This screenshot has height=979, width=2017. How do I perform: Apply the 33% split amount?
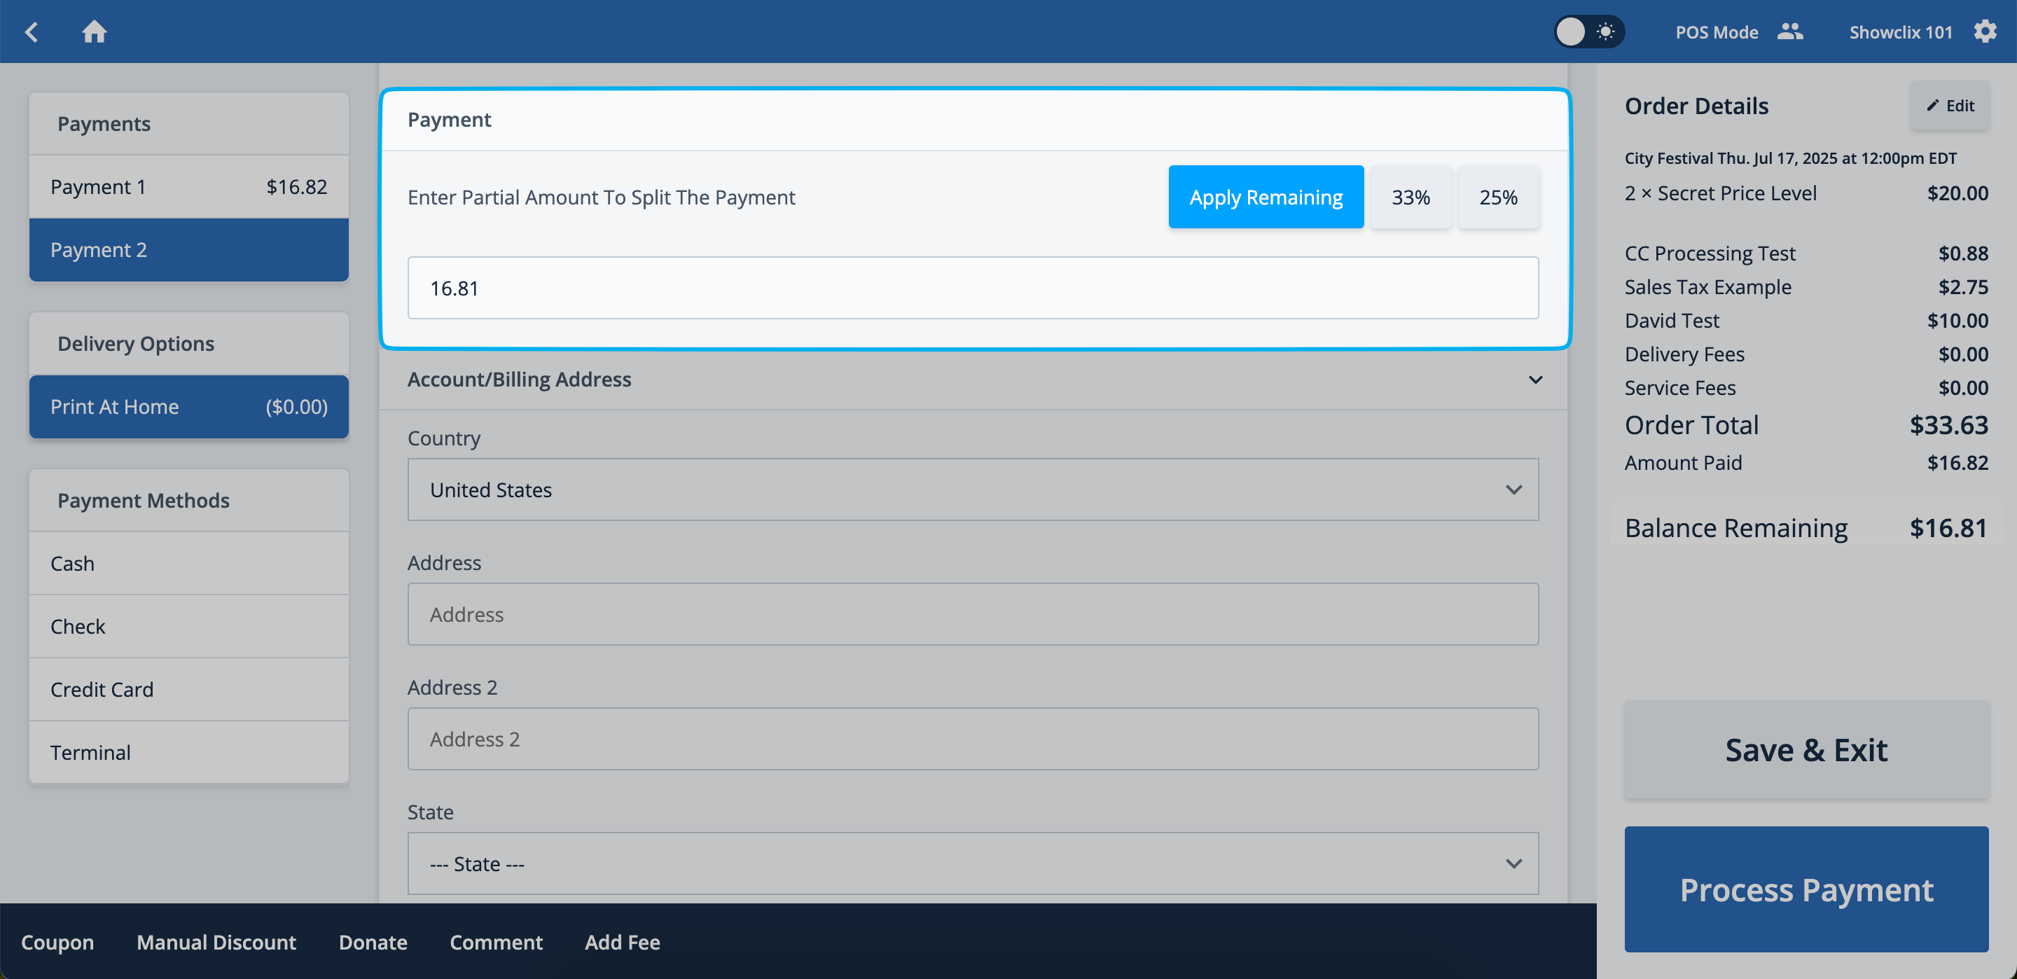pyautogui.click(x=1410, y=197)
